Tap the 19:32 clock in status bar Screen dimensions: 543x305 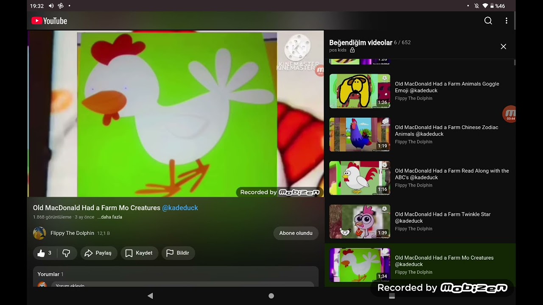click(x=37, y=6)
